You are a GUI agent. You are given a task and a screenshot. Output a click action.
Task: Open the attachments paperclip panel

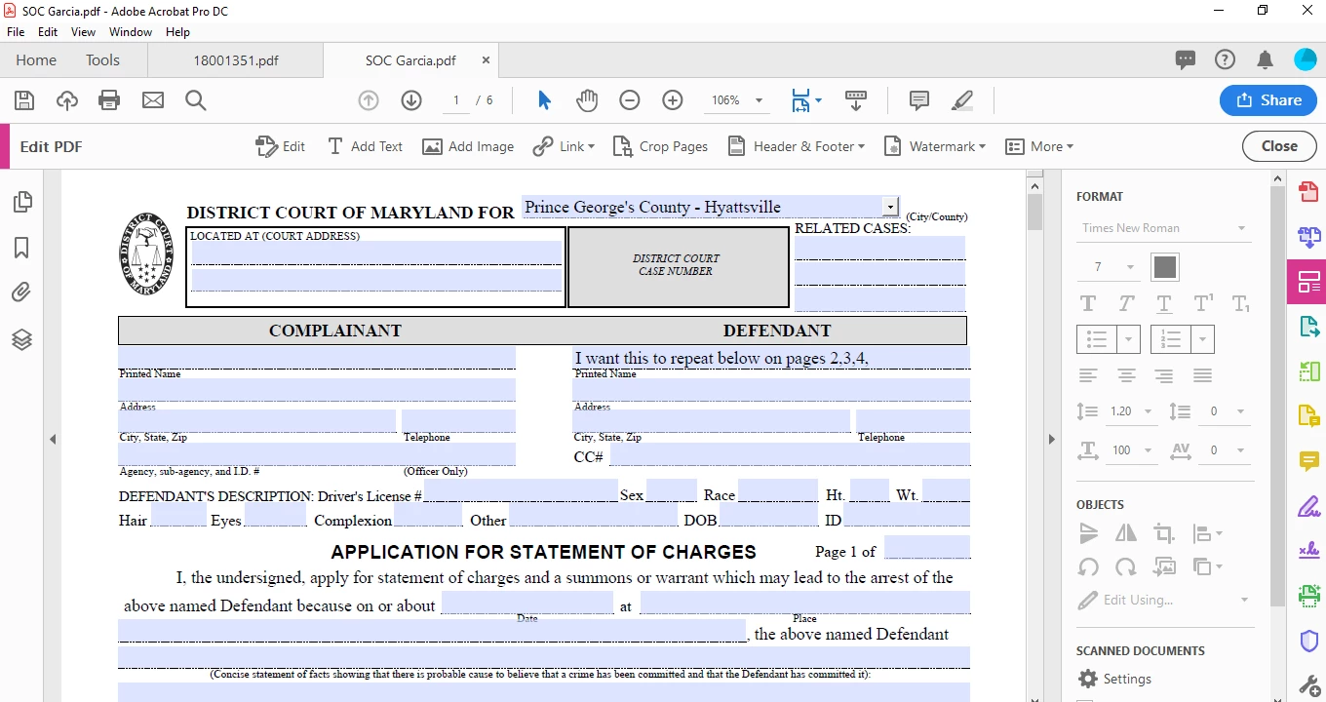[x=22, y=292]
